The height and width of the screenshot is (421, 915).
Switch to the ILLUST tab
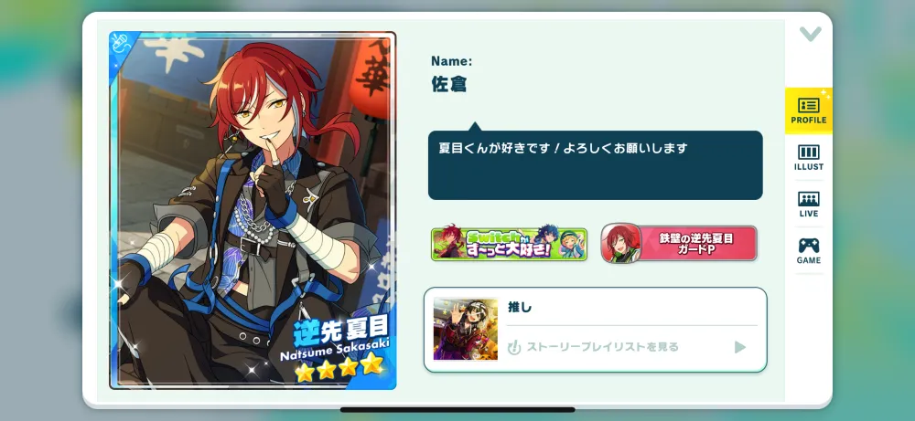pyautogui.click(x=808, y=157)
